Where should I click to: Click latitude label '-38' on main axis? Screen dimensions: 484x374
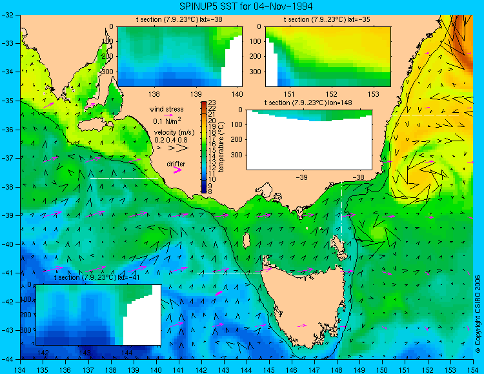tap(6, 187)
